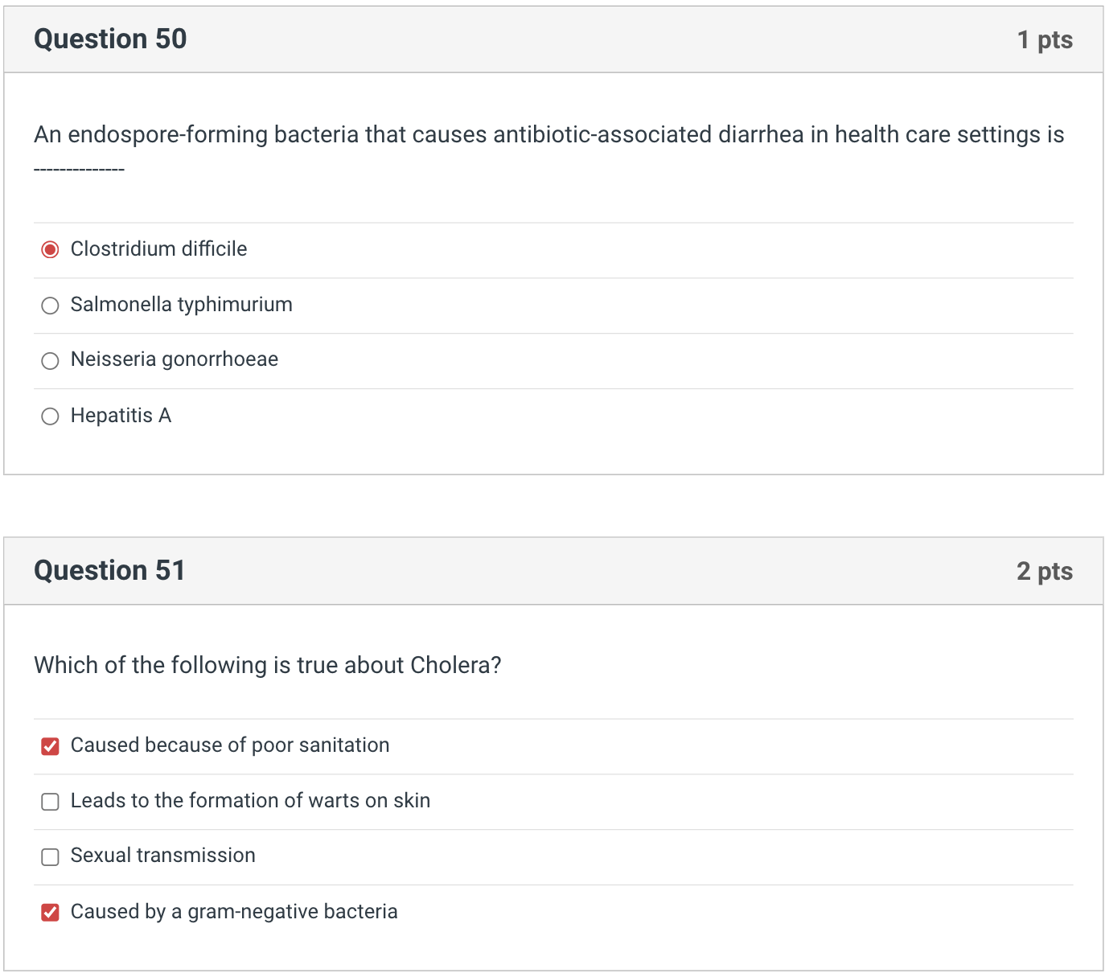
Task: Click the 'Clostridium difficile' answer label text
Action: pos(158,249)
